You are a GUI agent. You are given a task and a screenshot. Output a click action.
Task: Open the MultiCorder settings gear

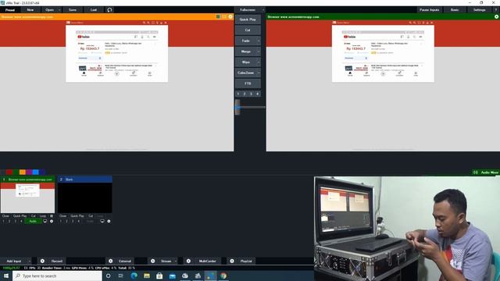pyautogui.click(x=188, y=261)
